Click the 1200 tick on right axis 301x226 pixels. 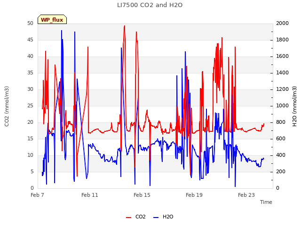click(x=282, y=89)
